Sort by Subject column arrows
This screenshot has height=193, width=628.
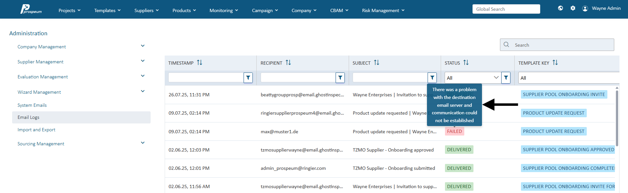coord(377,62)
